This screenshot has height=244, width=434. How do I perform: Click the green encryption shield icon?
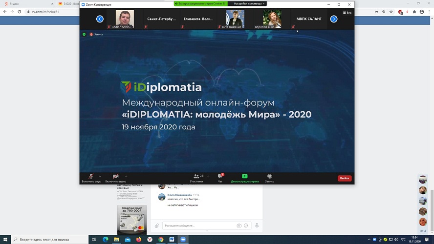click(x=84, y=34)
